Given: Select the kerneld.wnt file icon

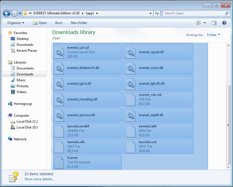Looking at the screenshot, I should click(131, 147).
